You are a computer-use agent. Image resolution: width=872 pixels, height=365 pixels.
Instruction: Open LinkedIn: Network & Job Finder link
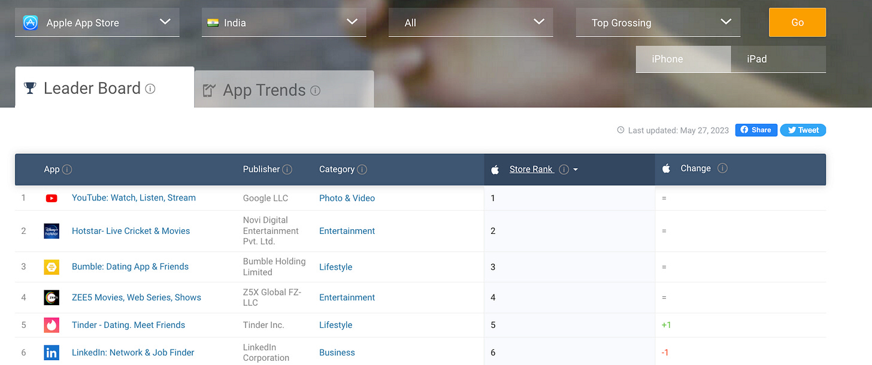(133, 352)
